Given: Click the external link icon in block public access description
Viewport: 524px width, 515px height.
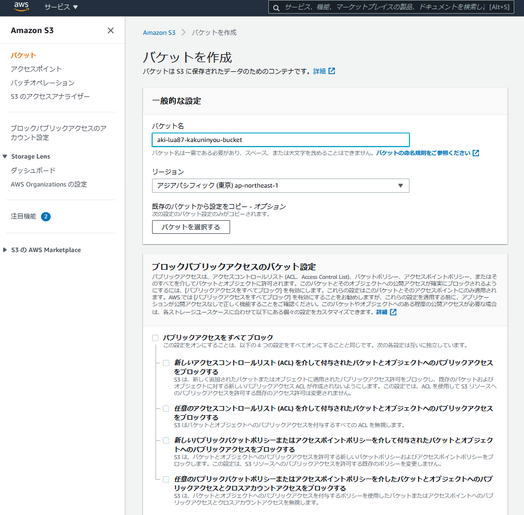Looking at the screenshot, I should pyautogui.click(x=394, y=312).
